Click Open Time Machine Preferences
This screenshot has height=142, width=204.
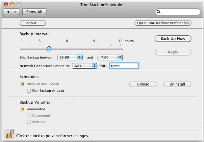tap(163, 23)
